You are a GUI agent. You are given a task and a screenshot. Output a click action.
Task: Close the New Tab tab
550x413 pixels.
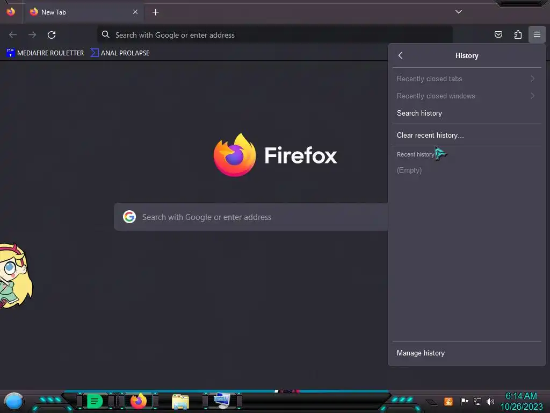[x=135, y=12]
